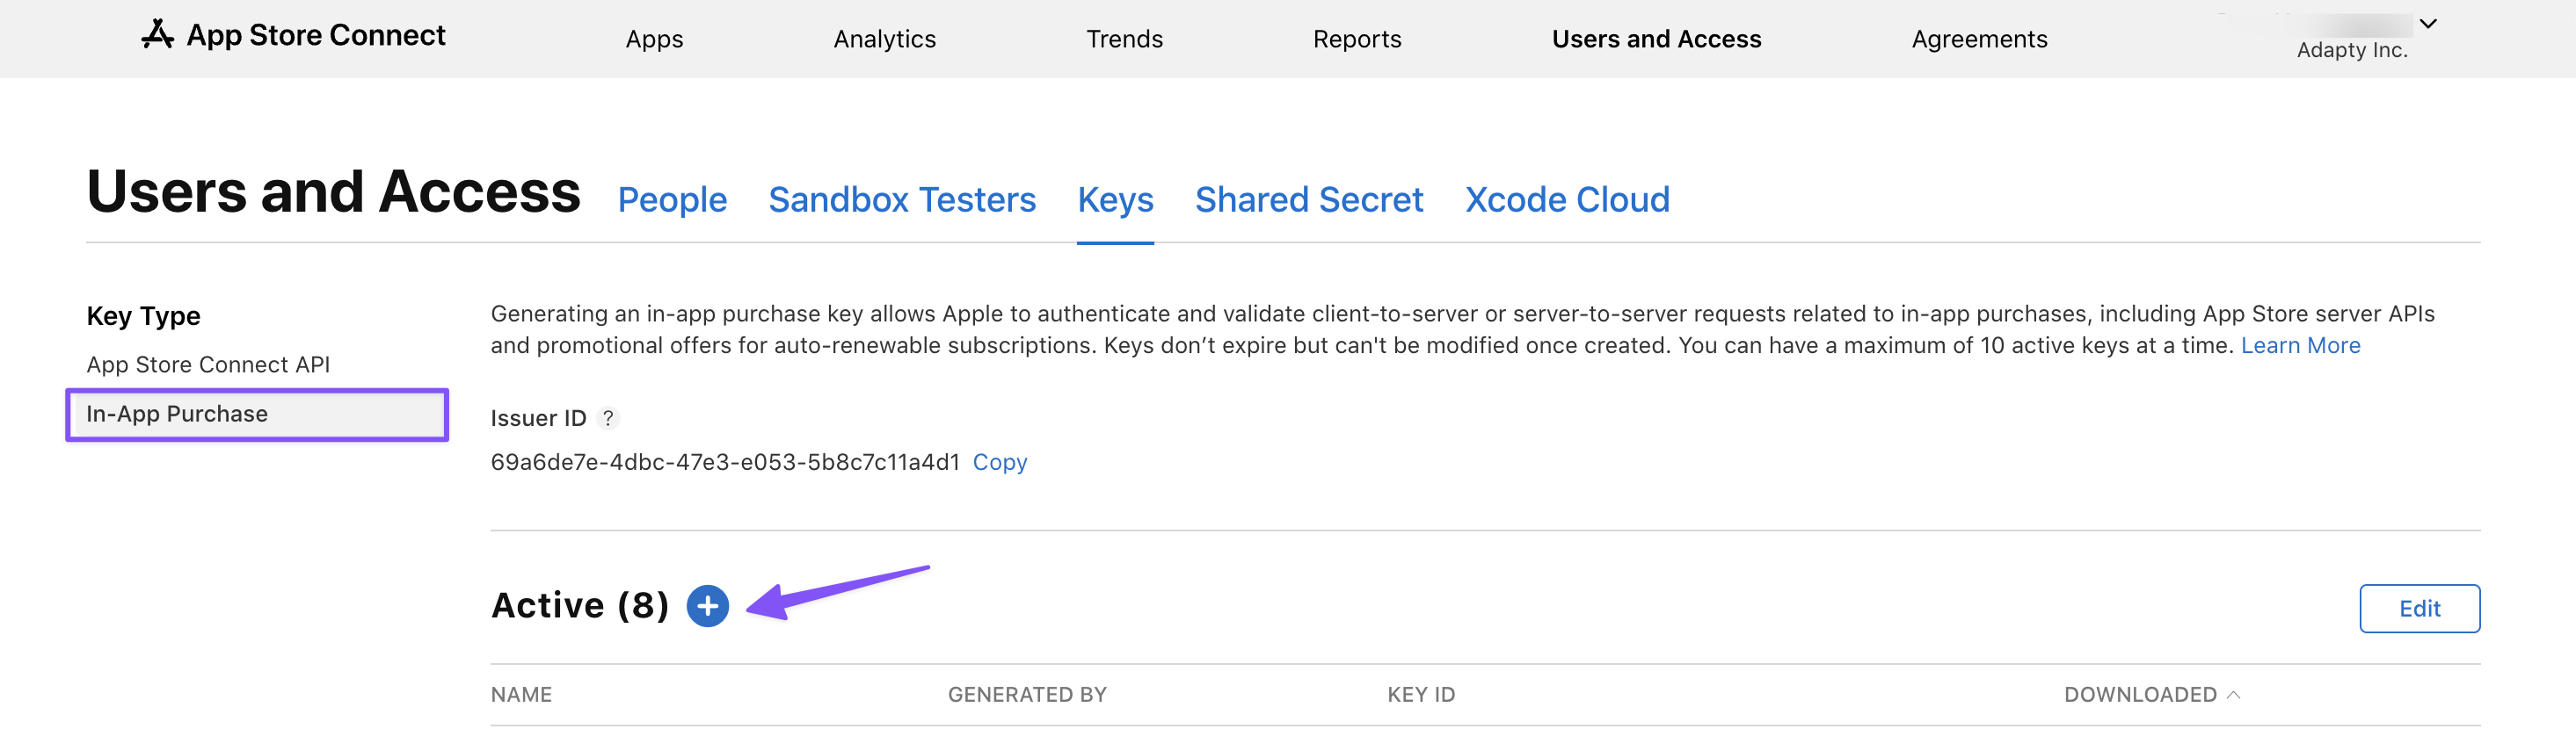Select the Keys tab

click(x=1115, y=199)
